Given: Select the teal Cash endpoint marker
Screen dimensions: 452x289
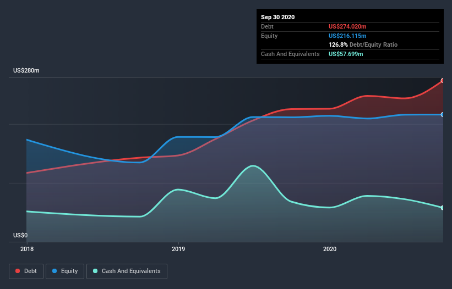Looking at the screenshot, I should click(443, 208).
